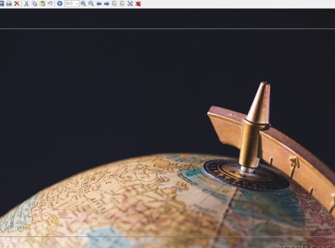The image size is (335, 248).
Task: Print the current image
Action: click(9, 4)
